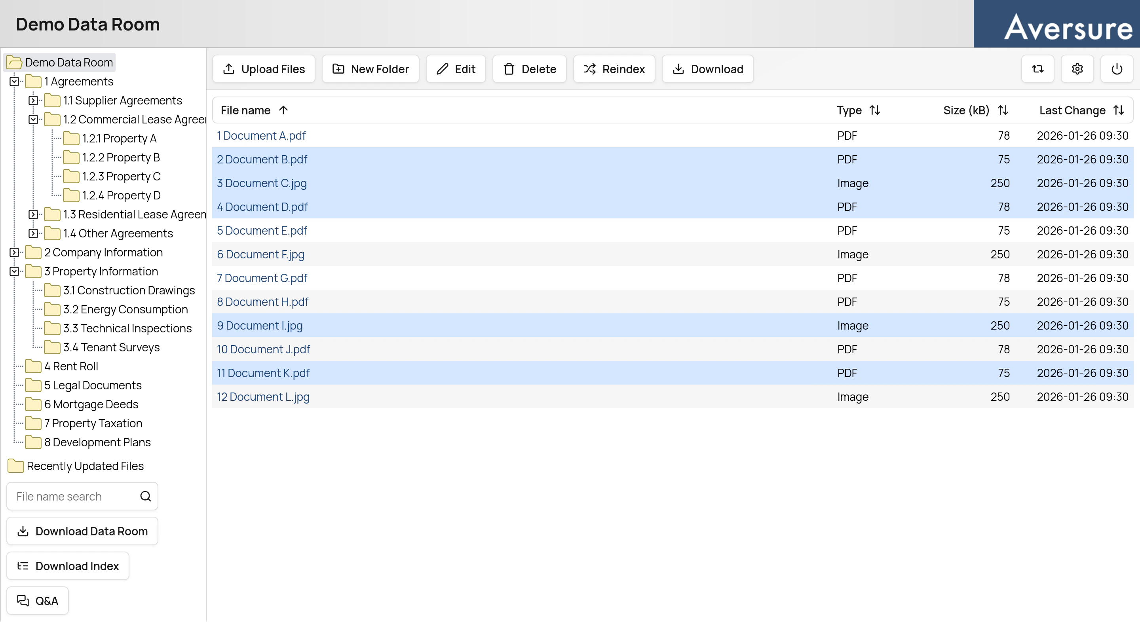Select the Recently Updated Files view
Viewport: 1140px width, 622px height.
[85, 466]
